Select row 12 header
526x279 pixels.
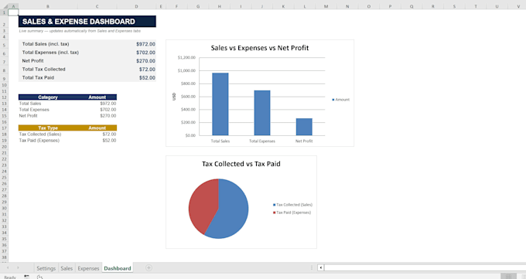4,97
